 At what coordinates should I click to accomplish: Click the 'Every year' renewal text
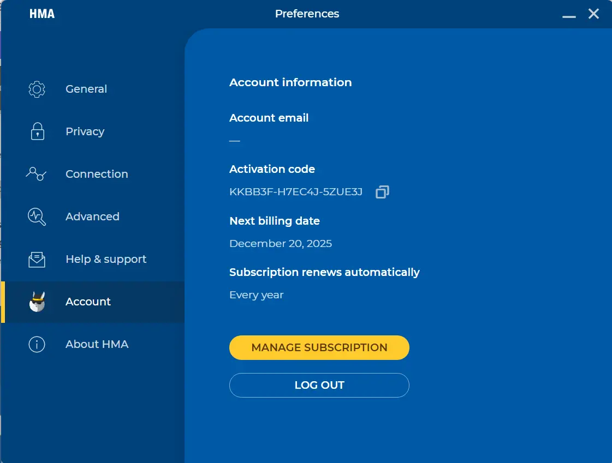257,295
